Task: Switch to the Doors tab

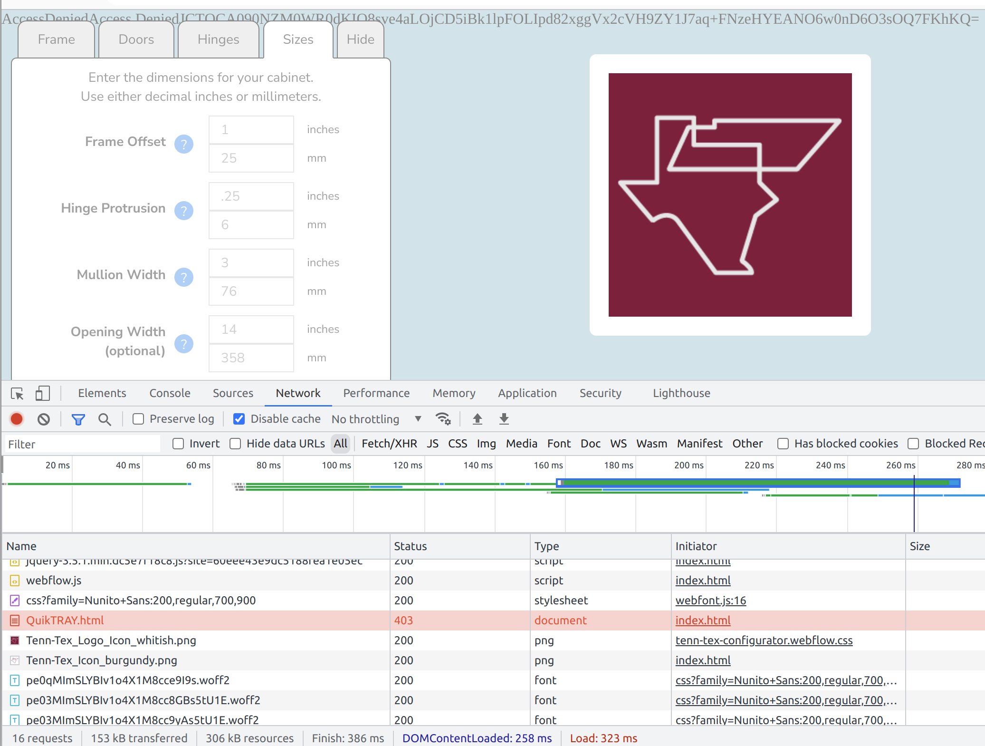Action: 136,39
